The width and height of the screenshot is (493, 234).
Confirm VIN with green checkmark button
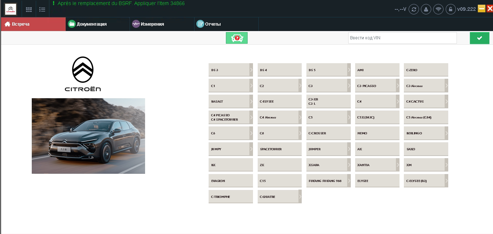[479, 38]
